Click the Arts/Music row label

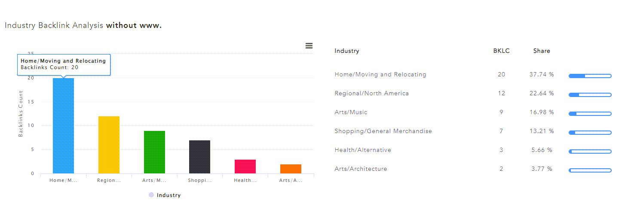coord(352,112)
